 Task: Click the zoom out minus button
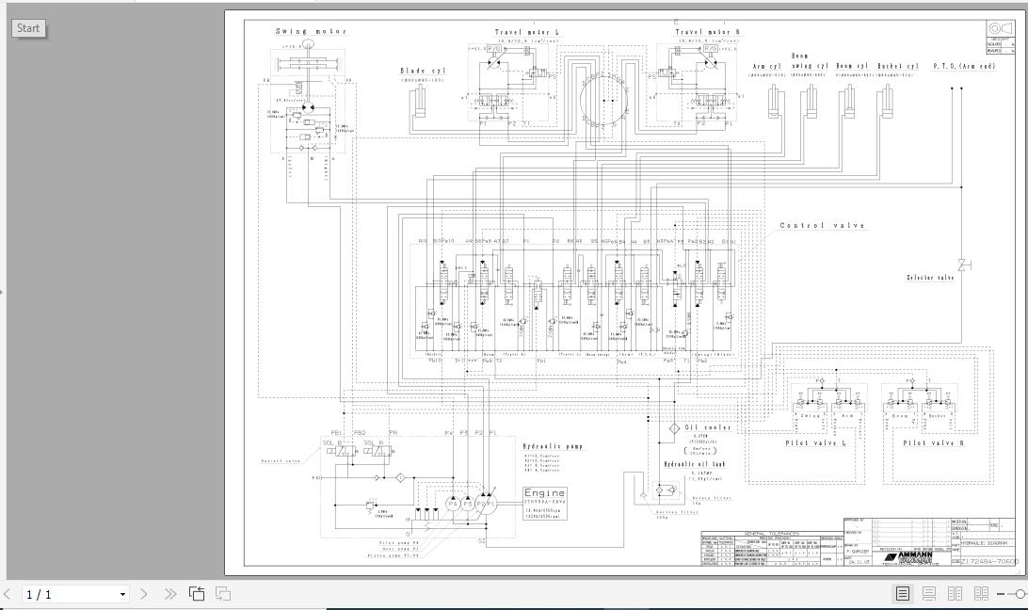pos(1001,594)
